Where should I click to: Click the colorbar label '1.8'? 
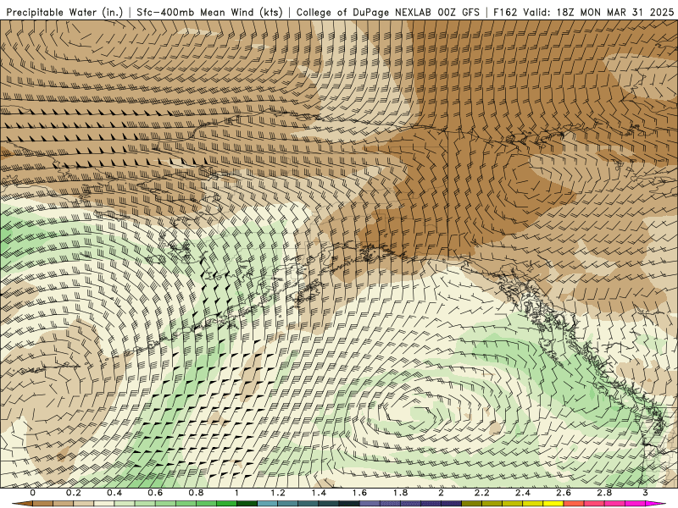pos(400,493)
